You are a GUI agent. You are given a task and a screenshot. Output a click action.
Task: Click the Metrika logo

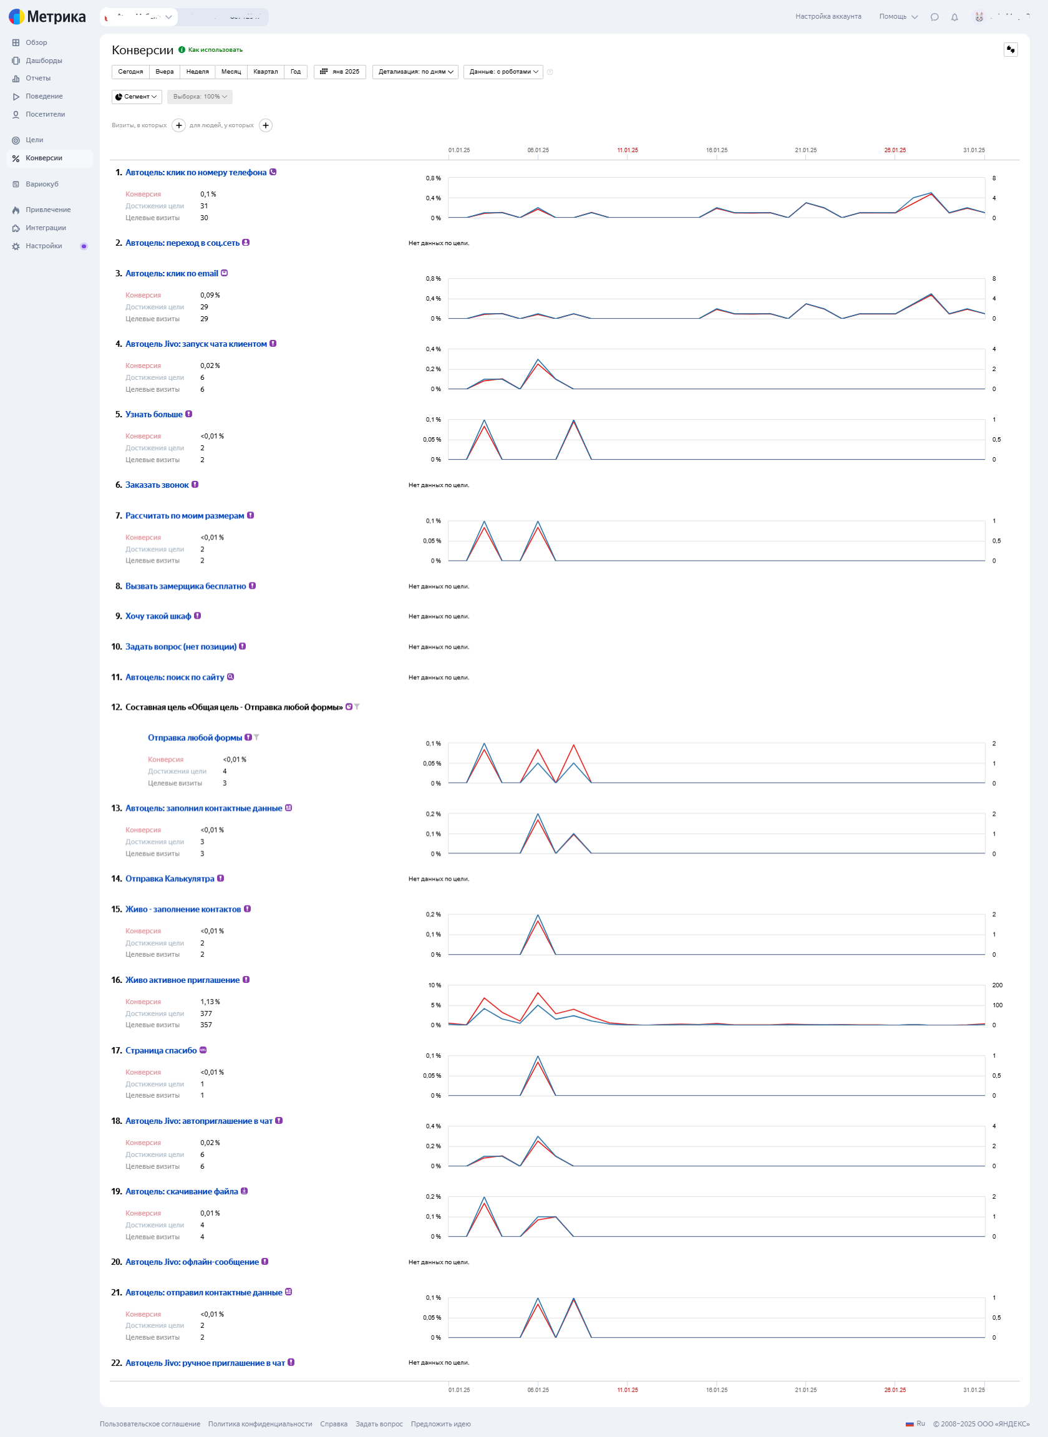tap(47, 16)
